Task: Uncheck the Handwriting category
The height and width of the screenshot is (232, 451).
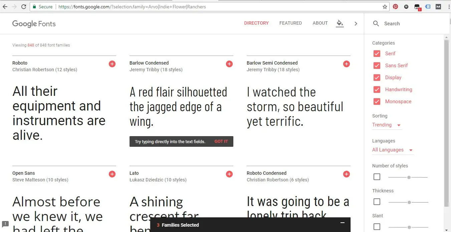Action: tap(377, 90)
